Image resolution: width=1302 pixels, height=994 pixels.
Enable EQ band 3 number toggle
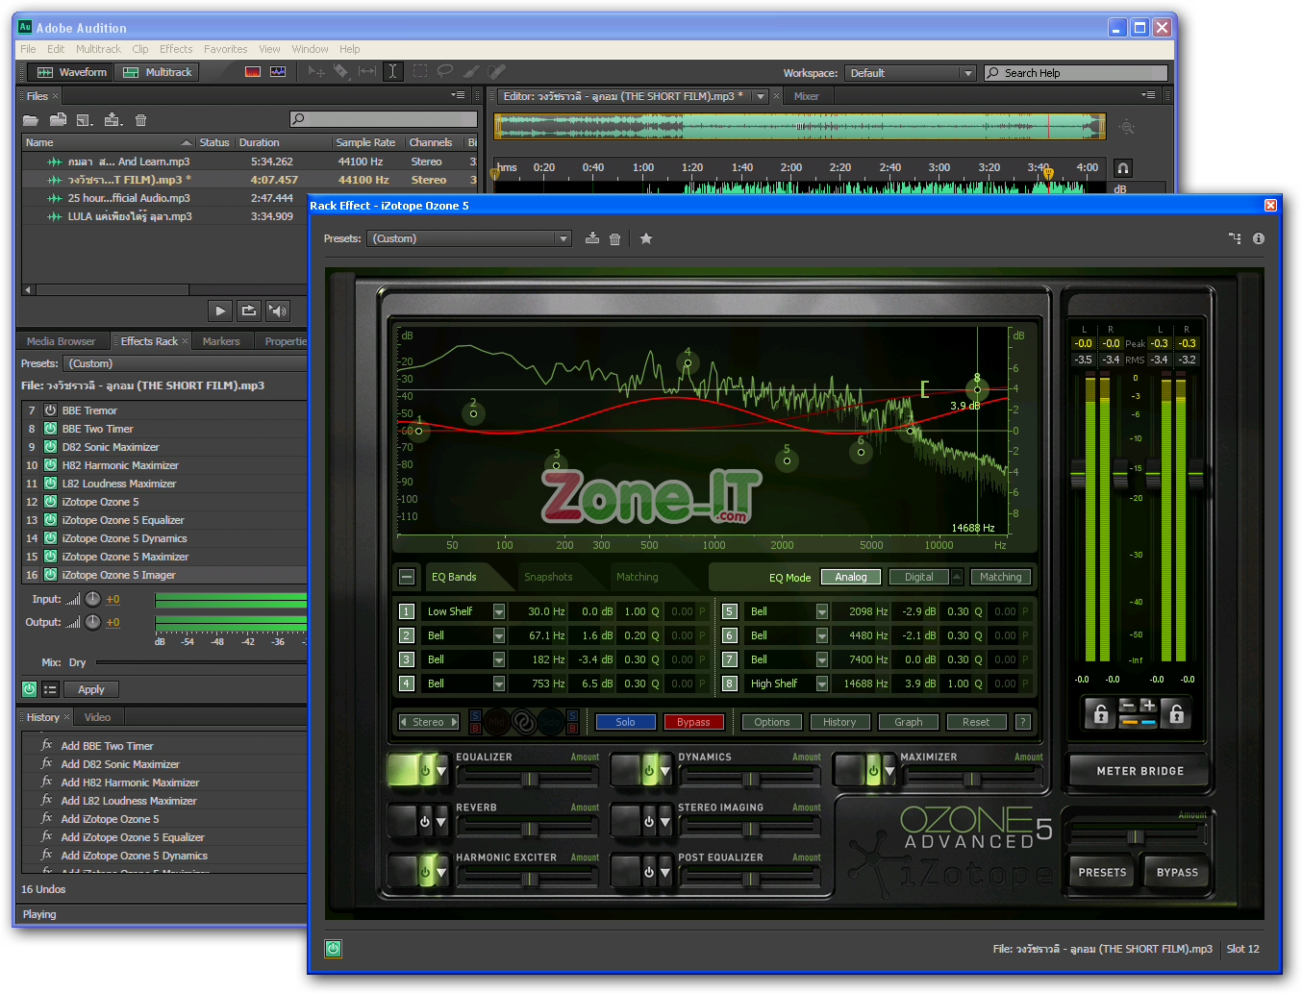point(407,659)
